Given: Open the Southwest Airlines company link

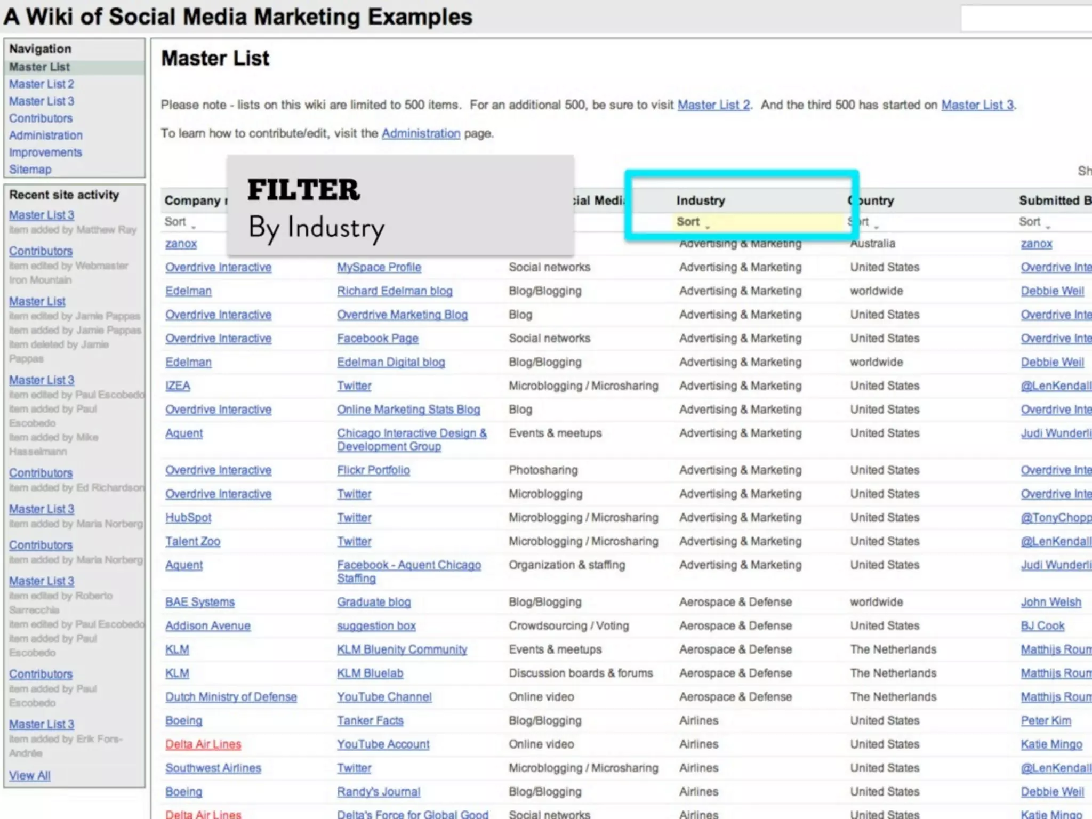Looking at the screenshot, I should tap(213, 768).
